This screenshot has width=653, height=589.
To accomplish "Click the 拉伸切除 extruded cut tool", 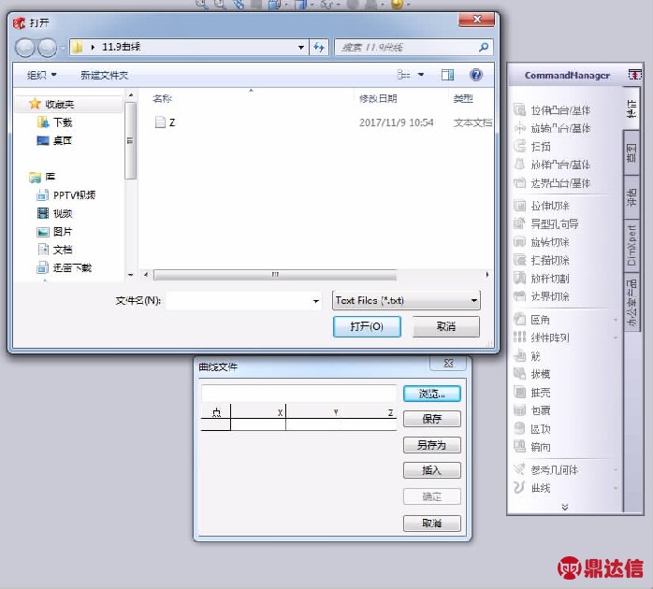I will [549, 206].
